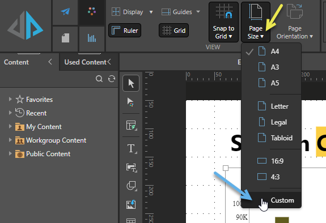Open the colored dots palette icon
The height and width of the screenshot is (223, 326).
[x=92, y=12]
